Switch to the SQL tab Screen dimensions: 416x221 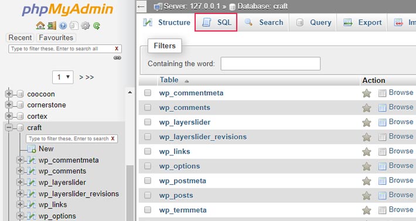pyautogui.click(x=216, y=22)
